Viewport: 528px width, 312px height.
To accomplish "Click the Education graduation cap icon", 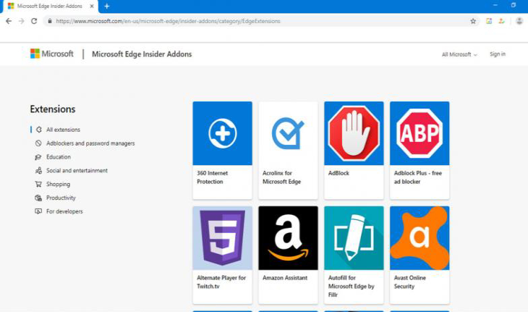I will [38, 156].
